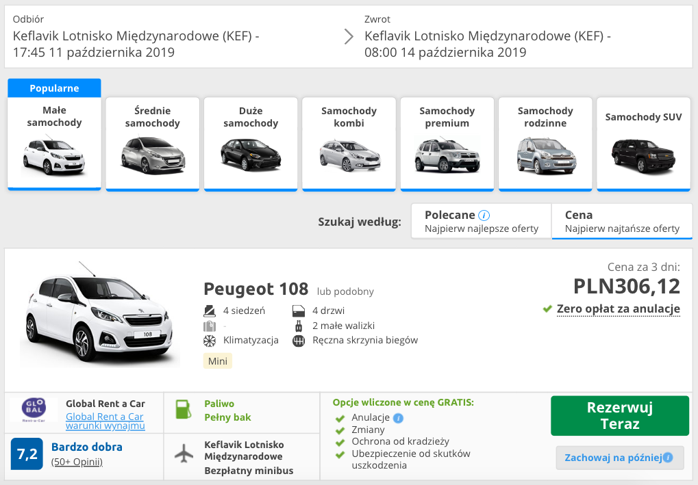Click the snowflake Klimatyzacja icon

point(210,341)
